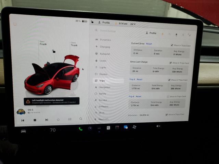This screenshot has height=164, width=219.
Task: Toggle Odometer Show in Trips Card
Action: click(167, 115)
